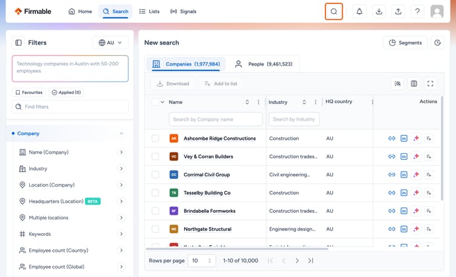Collapse the Company filter section
The width and height of the screenshot is (456, 277).
(x=121, y=133)
